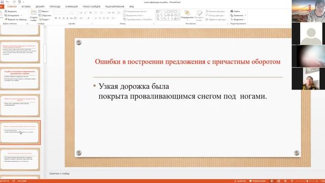325x183 pixels.
Task: Open the font name combo box
Action: (62, 13)
